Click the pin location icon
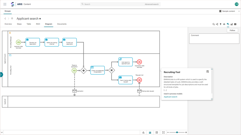 click(220, 24)
